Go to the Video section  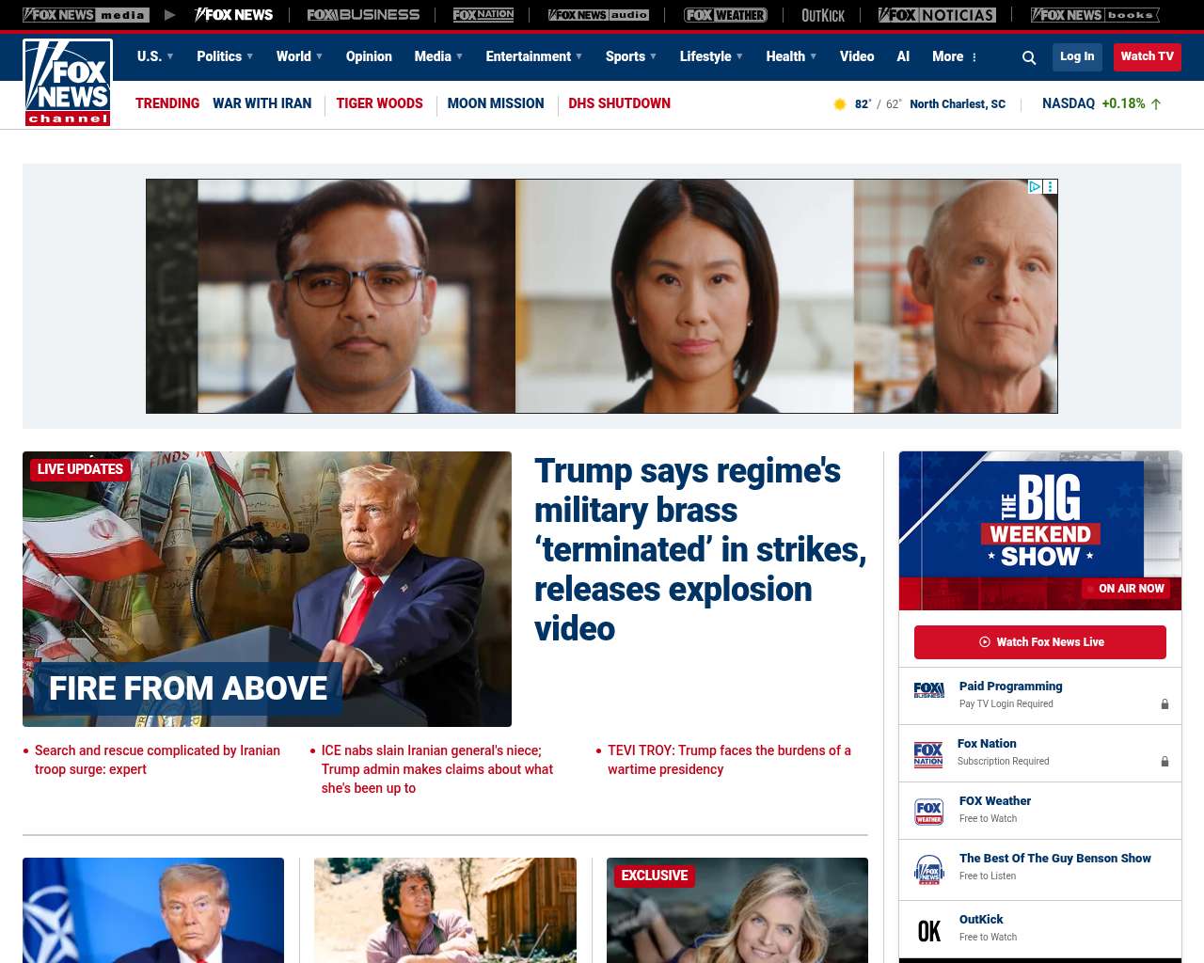click(x=857, y=56)
